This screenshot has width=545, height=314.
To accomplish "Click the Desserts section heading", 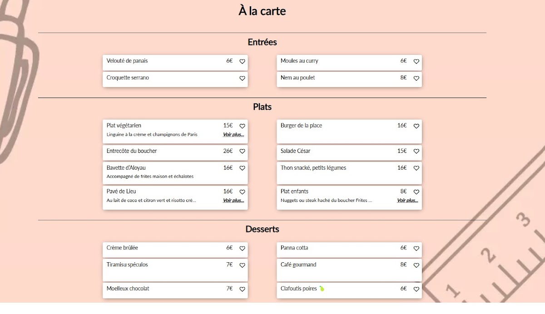I will tap(262, 229).
